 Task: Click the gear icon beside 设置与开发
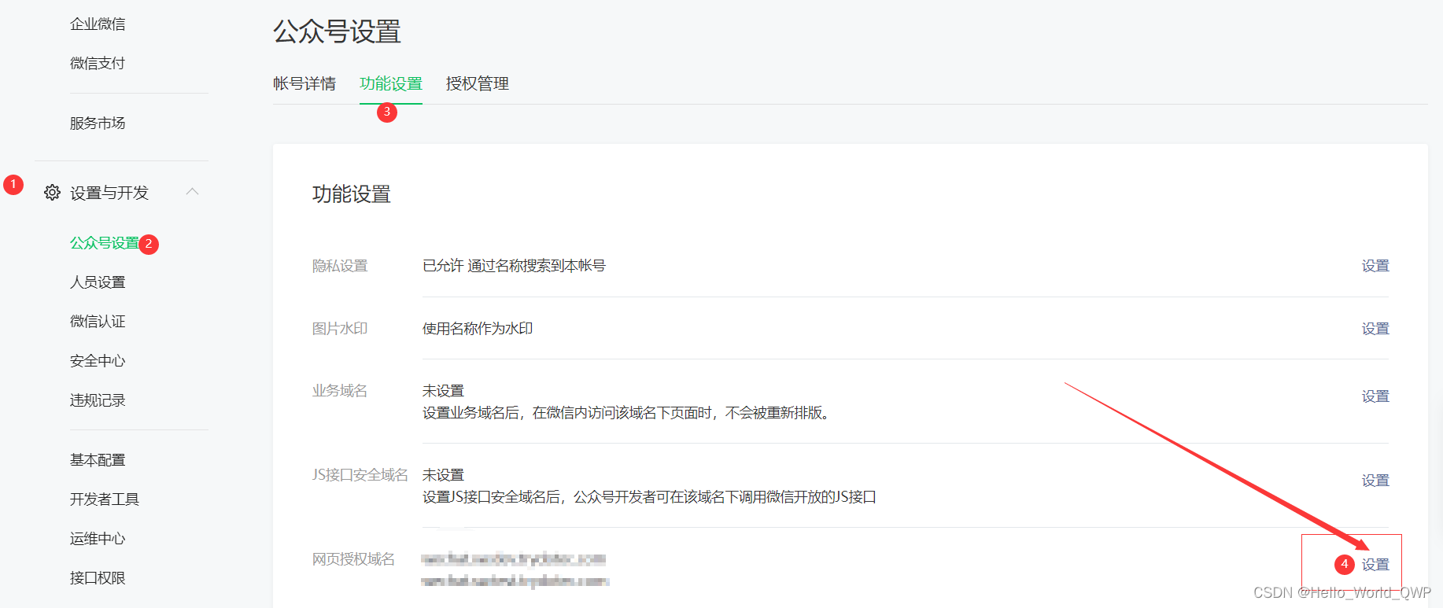[52, 193]
